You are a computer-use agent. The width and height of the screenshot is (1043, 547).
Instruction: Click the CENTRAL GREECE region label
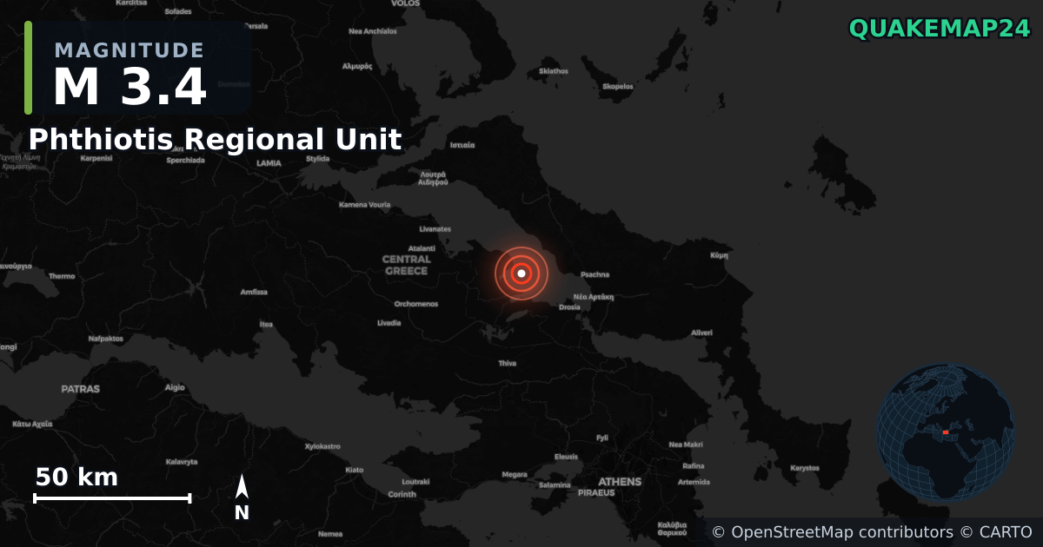pos(407,265)
